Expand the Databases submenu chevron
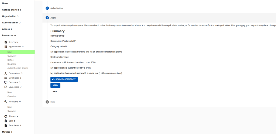This screenshot has width=276, height=134. (x=21, y=78)
